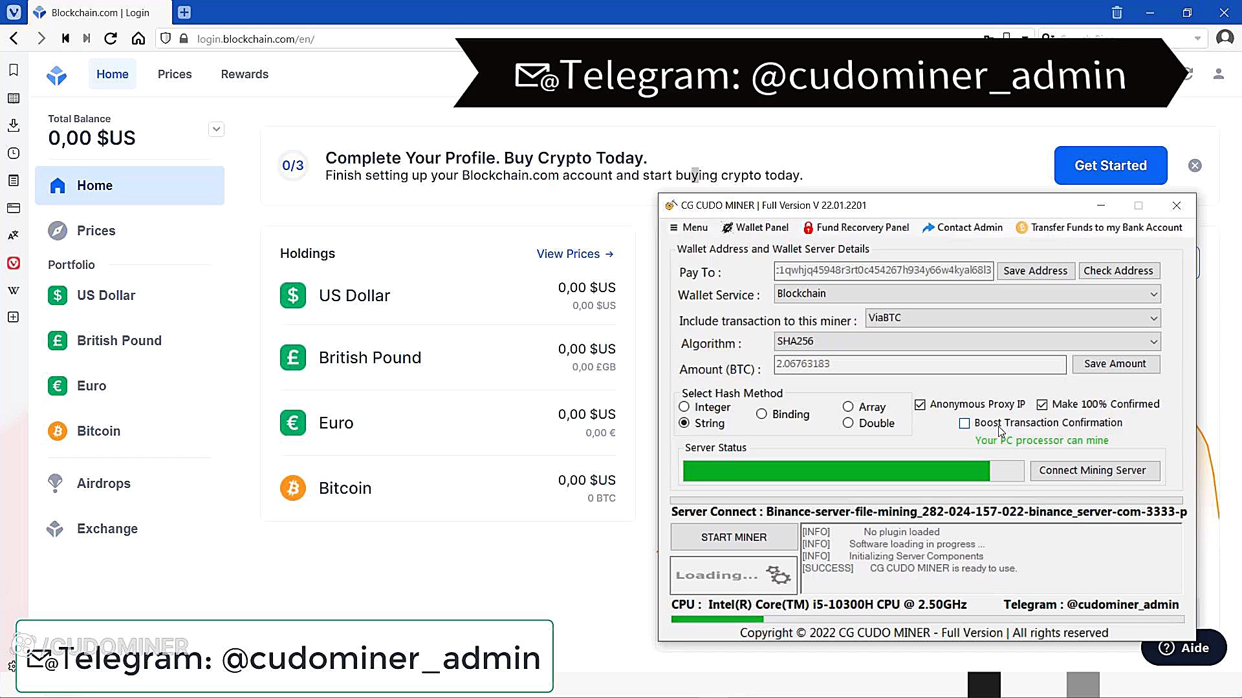Select the Integer hash method
This screenshot has height=698, width=1242.
(684, 407)
